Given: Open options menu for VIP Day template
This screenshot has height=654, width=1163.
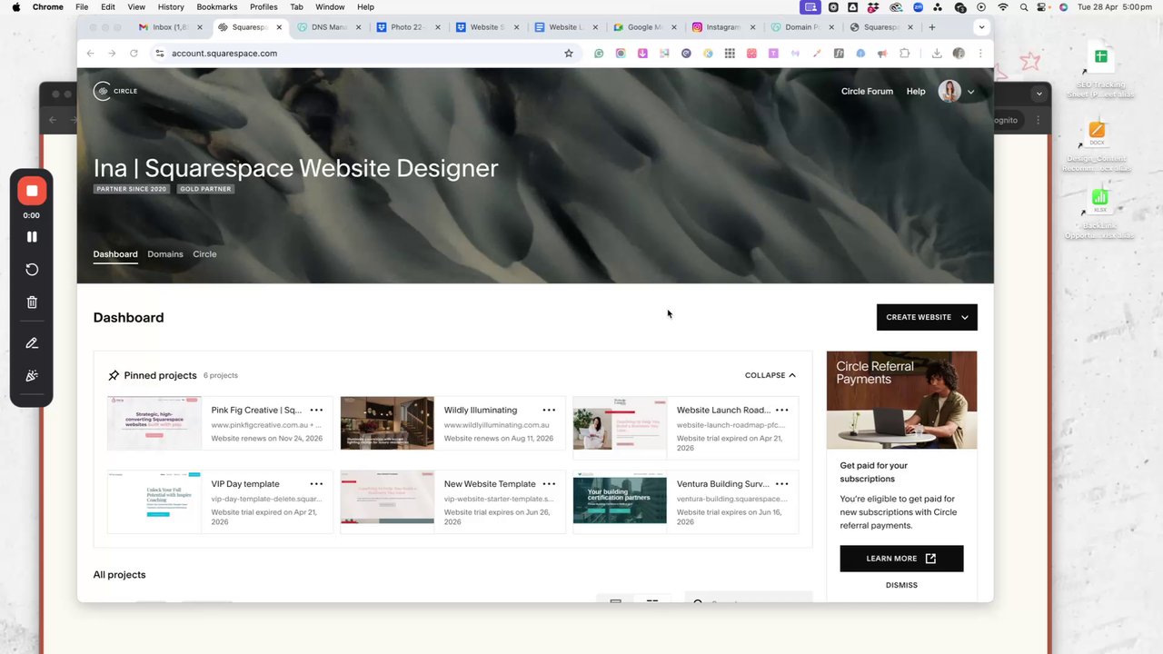Looking at the screenshot, I should [x=316, y=484].
